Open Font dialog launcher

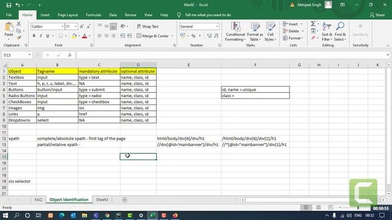point(91,45)
